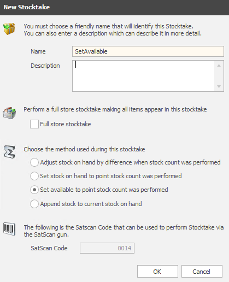Choose Append stock to current stock on hand
This screenshot has width=229, height=282.
(x=34, y=204)
